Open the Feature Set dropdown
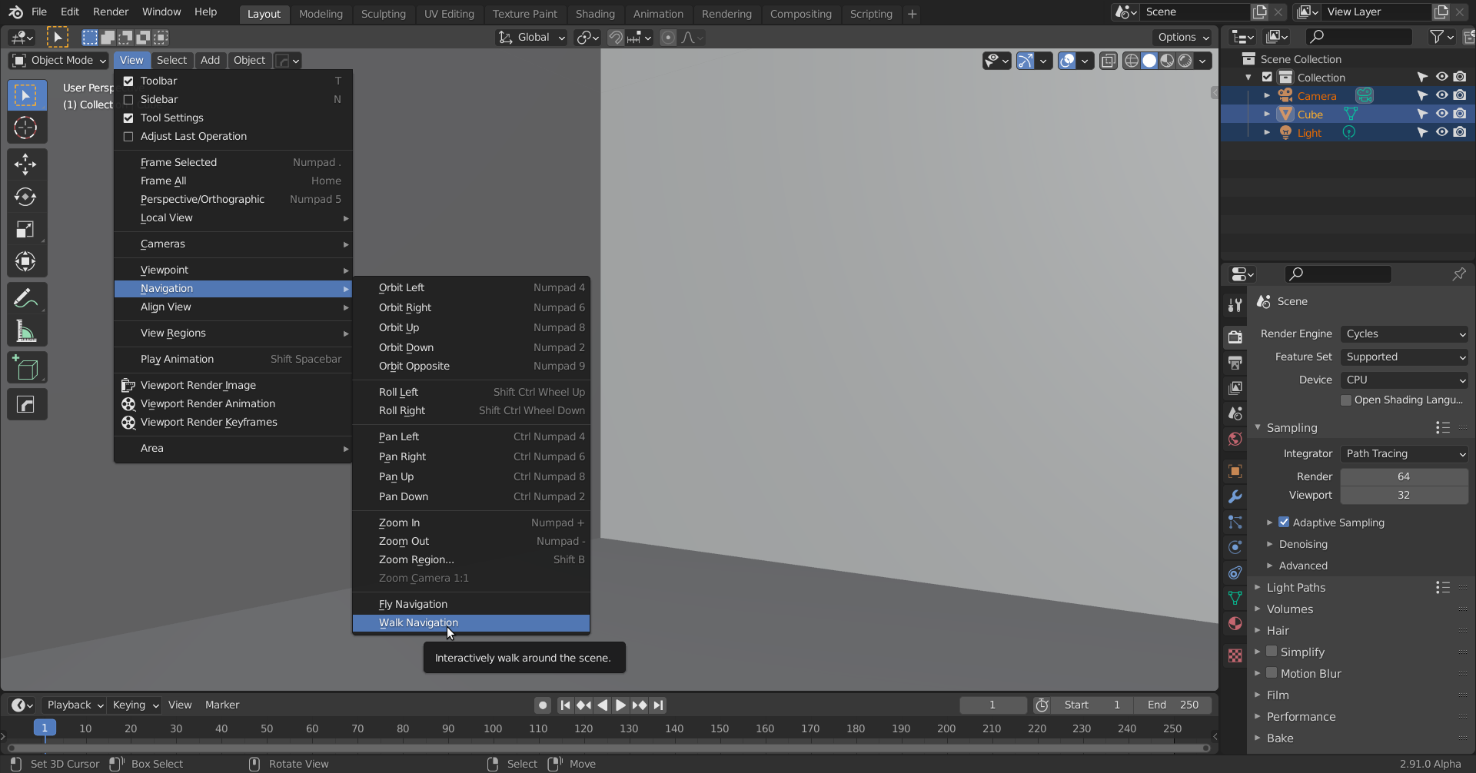 click(x=1405, y=357)
